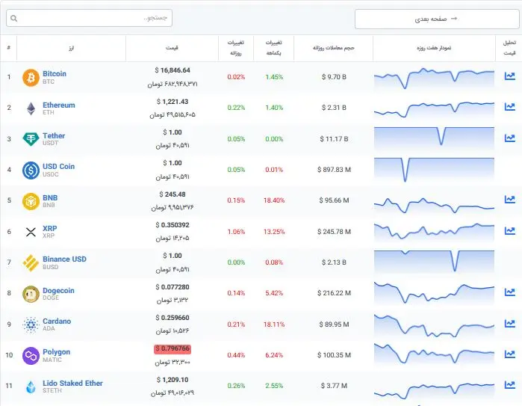Open price analysis chart icon for Cardano
522x406 pixels.
click(x=509, y=324)
